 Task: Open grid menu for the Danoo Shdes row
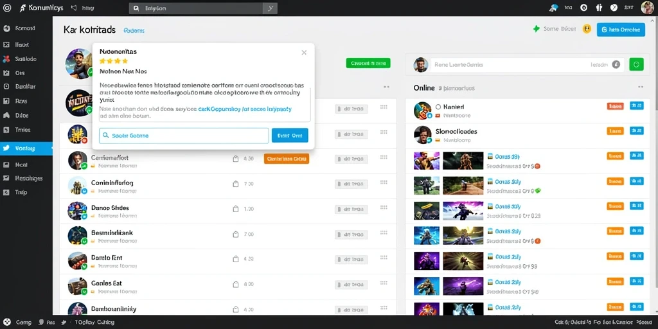click(384, 208)
